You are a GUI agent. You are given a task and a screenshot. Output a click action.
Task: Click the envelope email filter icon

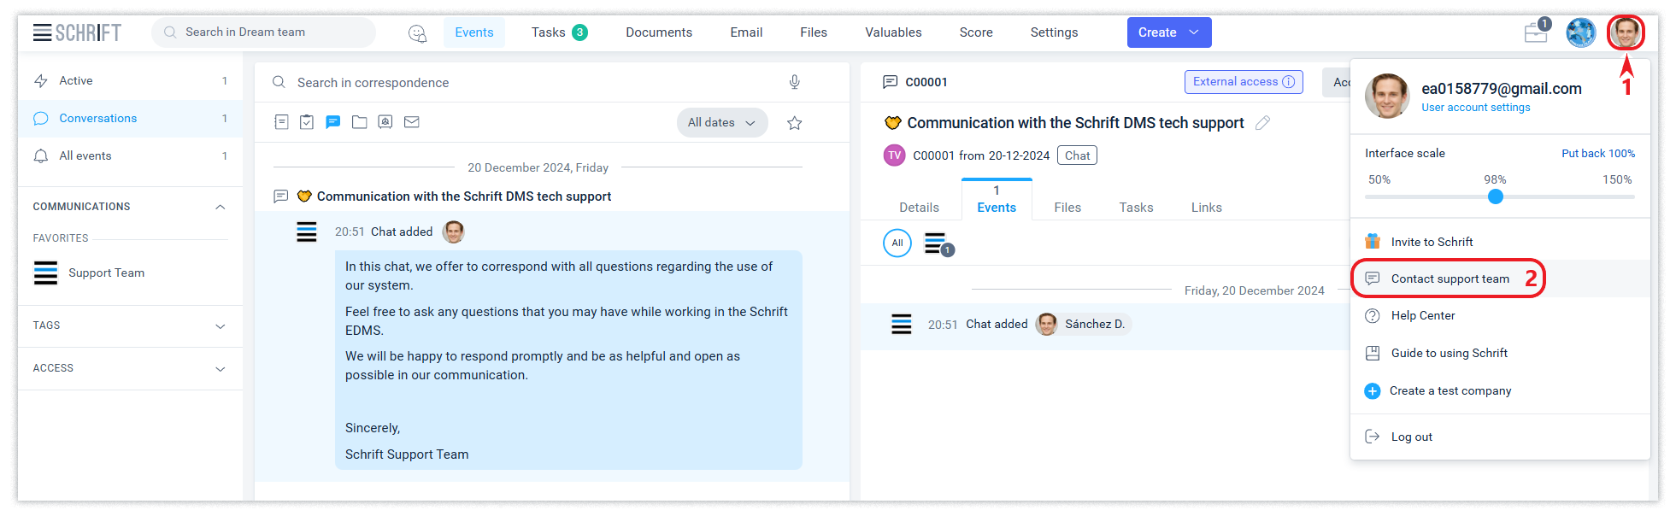(411, 122)
